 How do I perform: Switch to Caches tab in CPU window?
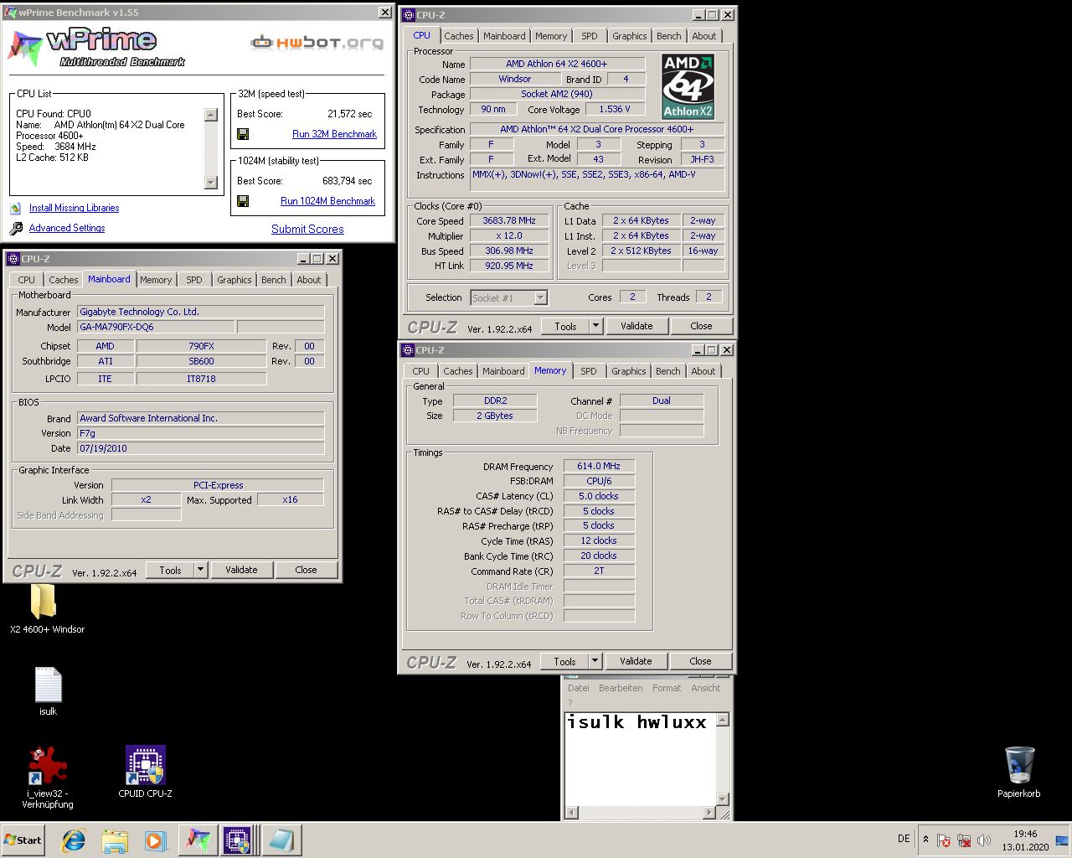pos(458,36)
